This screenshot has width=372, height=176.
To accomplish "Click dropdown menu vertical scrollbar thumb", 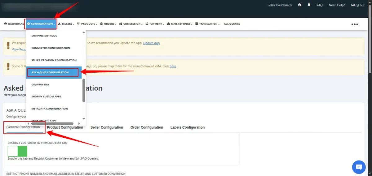I will [x=84, y=90].
